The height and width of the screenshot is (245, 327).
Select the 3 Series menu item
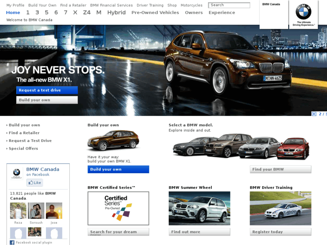click(x=37, y=13)
